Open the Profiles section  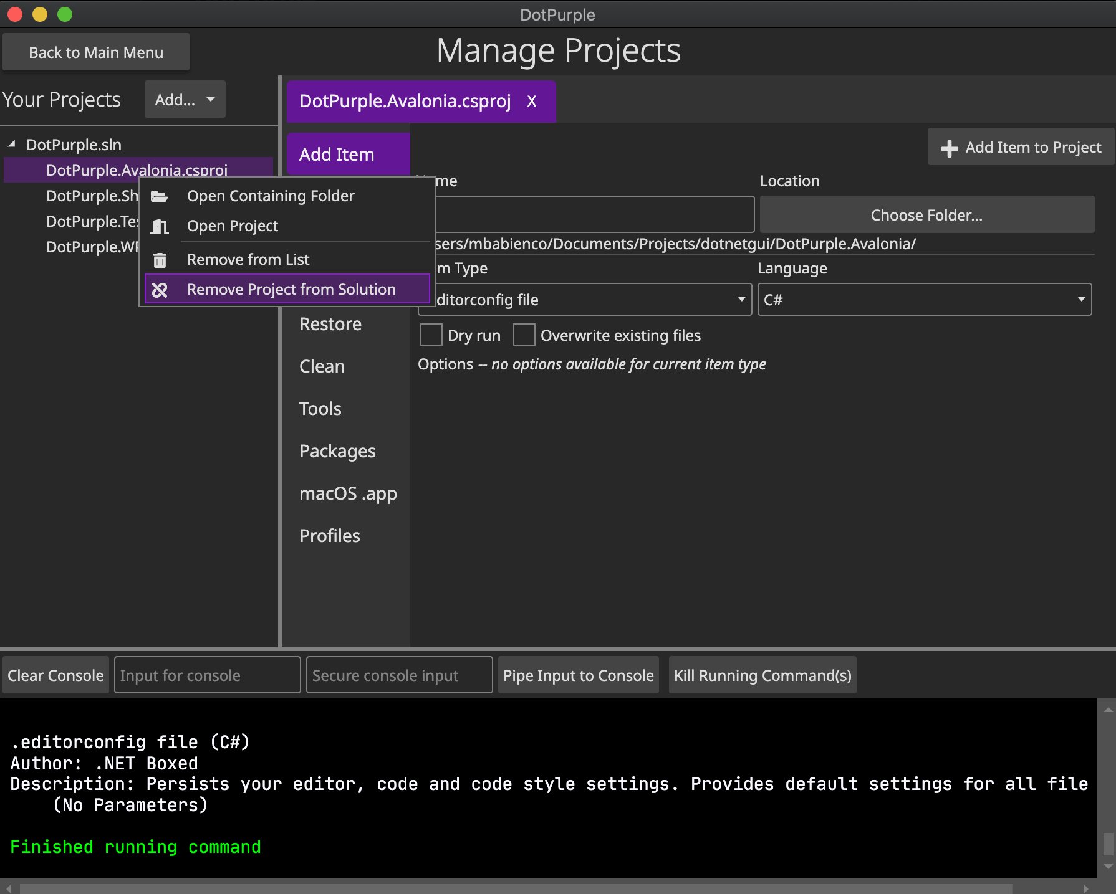[x=348, y=536]
